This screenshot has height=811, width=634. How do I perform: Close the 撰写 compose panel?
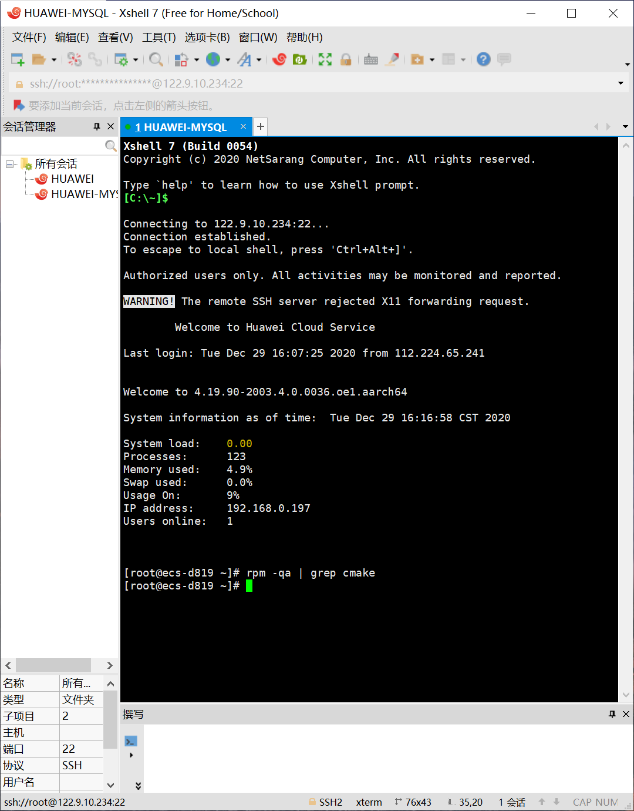(626, 714)
